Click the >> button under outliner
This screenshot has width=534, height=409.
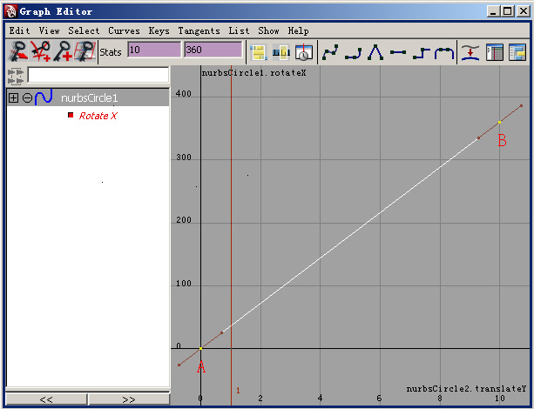click(129, 399)
